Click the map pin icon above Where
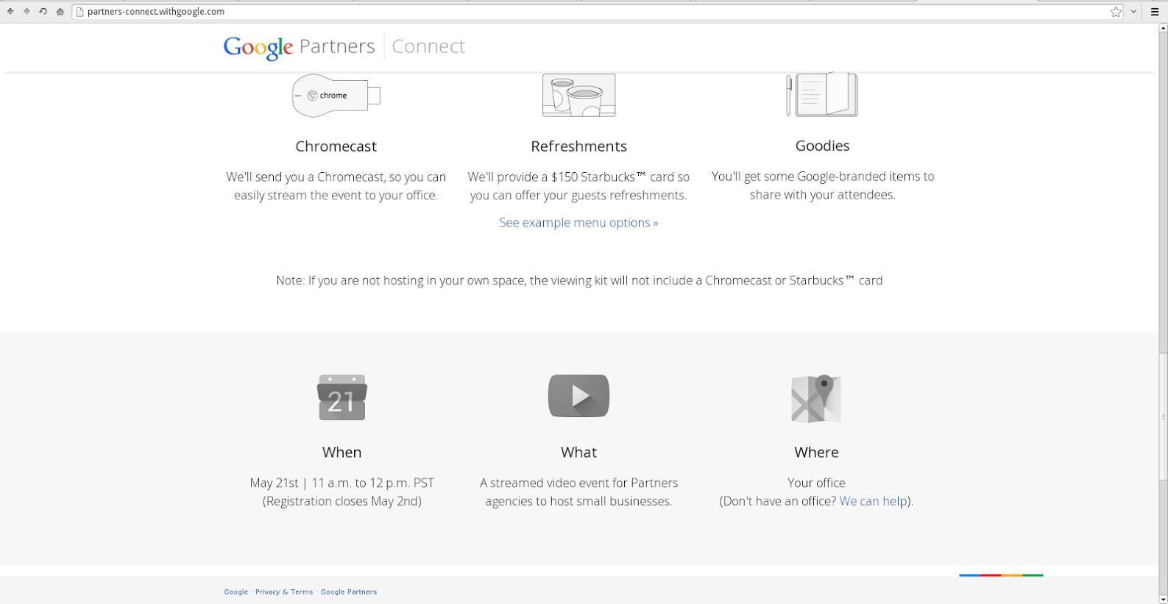 816,399
